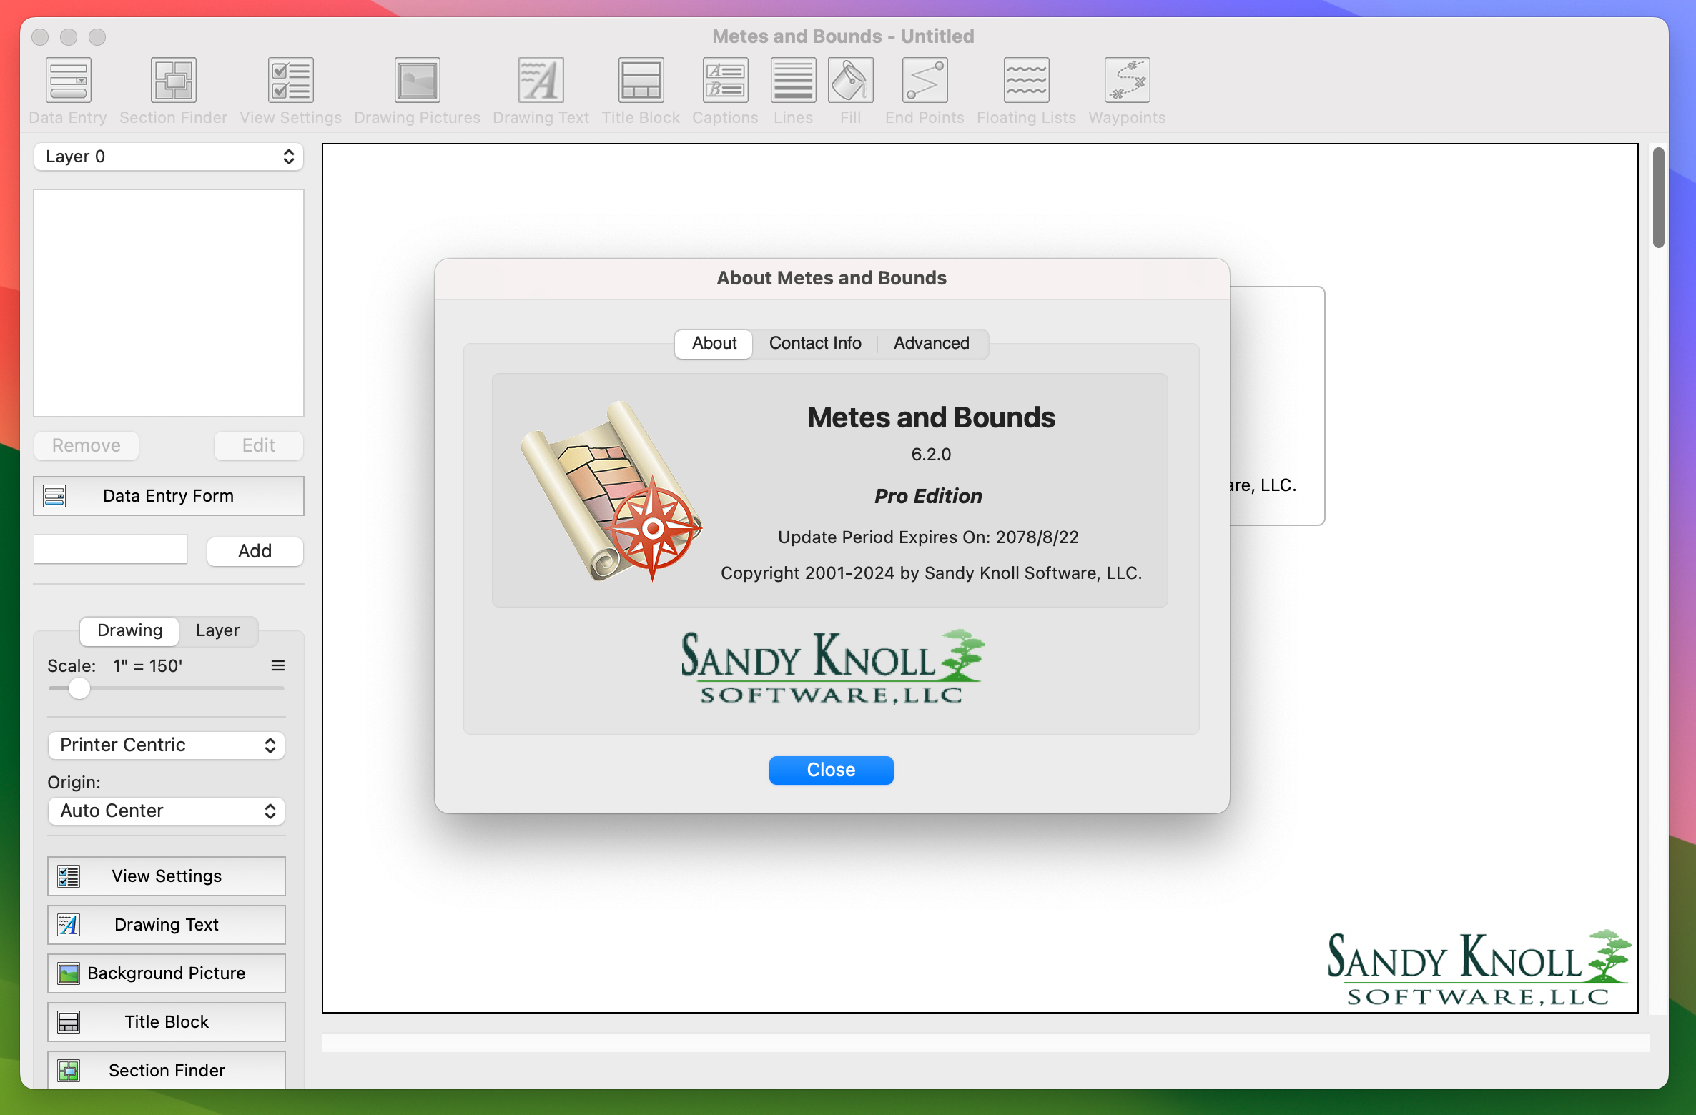Open the Auto Center origin dropdown
Viewport: 1696px width, 1115px height.
coord(167,811)
